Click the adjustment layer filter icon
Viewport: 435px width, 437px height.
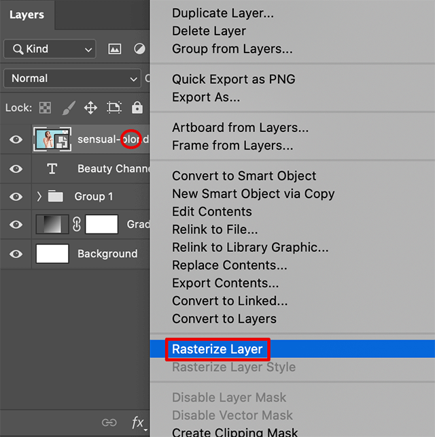pos(139,49)
